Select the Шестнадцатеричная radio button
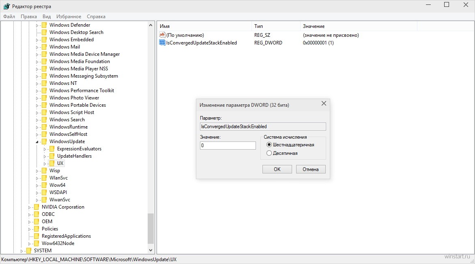 269,145
